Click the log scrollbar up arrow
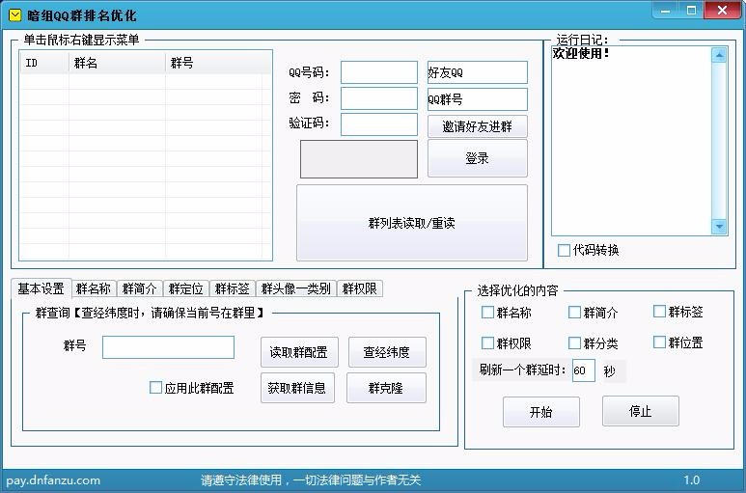 pos(719,55)
